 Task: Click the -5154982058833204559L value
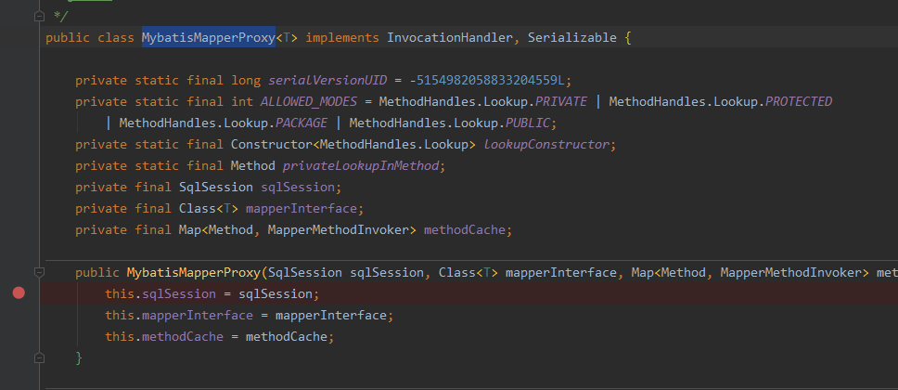click(487, 80)
